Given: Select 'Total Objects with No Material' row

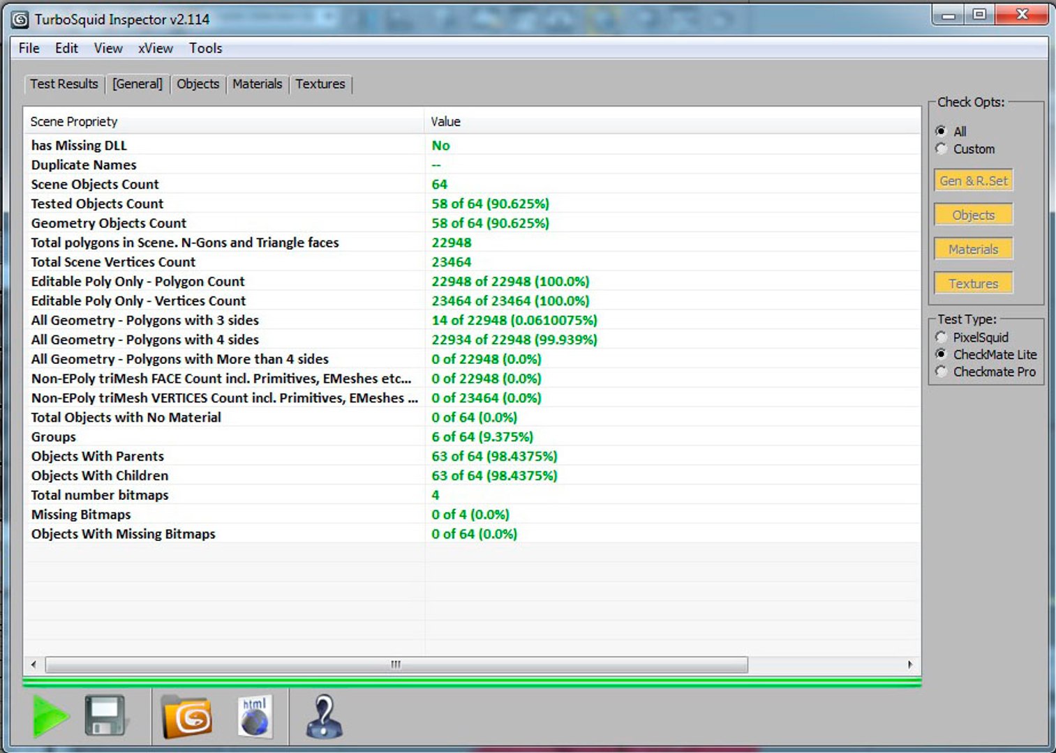Looking at the screenshot, I should tap(472, 418).
